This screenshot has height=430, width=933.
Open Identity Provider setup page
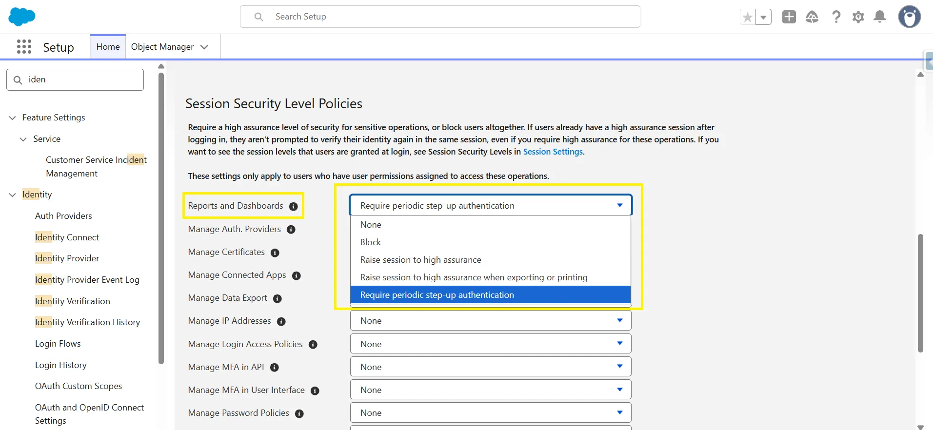(67, 258)
